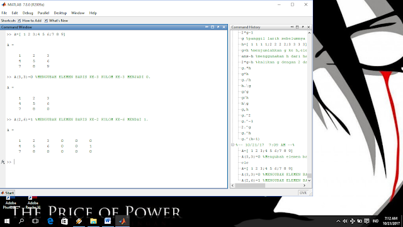Click the How to Add shortcut icon

tap(19, 21)
